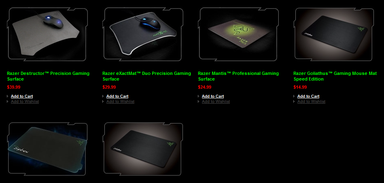Open the Razer Mantis product image
The height and width of the screenshot is (183, 384).
coord(238,34)
